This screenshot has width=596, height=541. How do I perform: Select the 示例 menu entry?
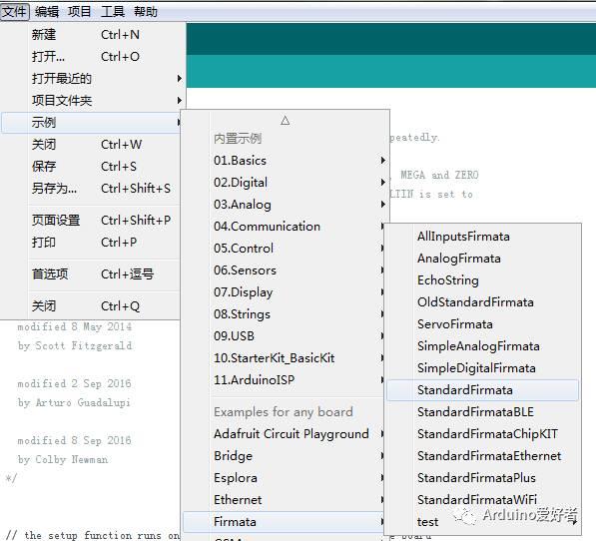pos(91,123)
